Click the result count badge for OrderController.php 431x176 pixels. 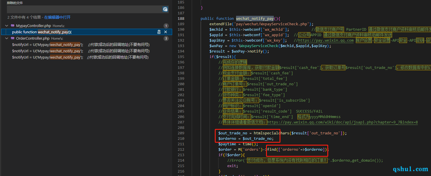(x=166, y=38)
